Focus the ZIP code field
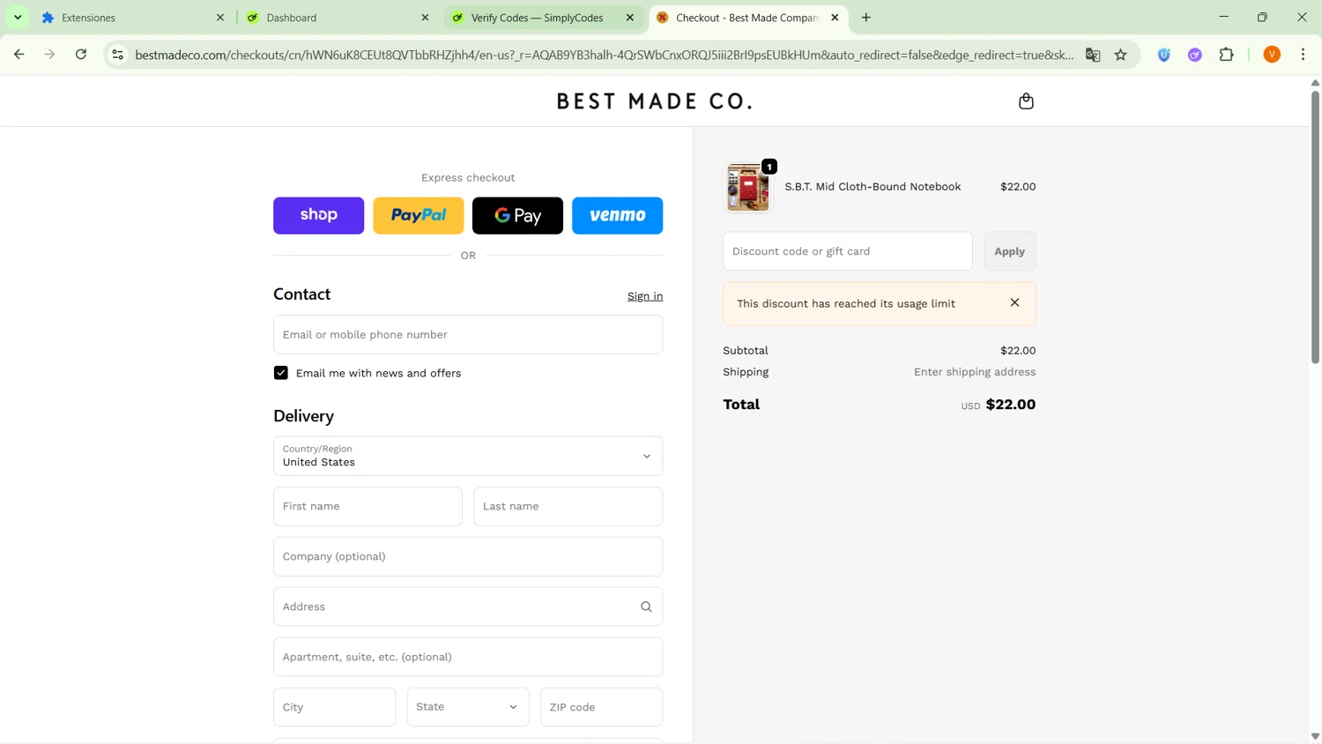 [x=601, y=707]
